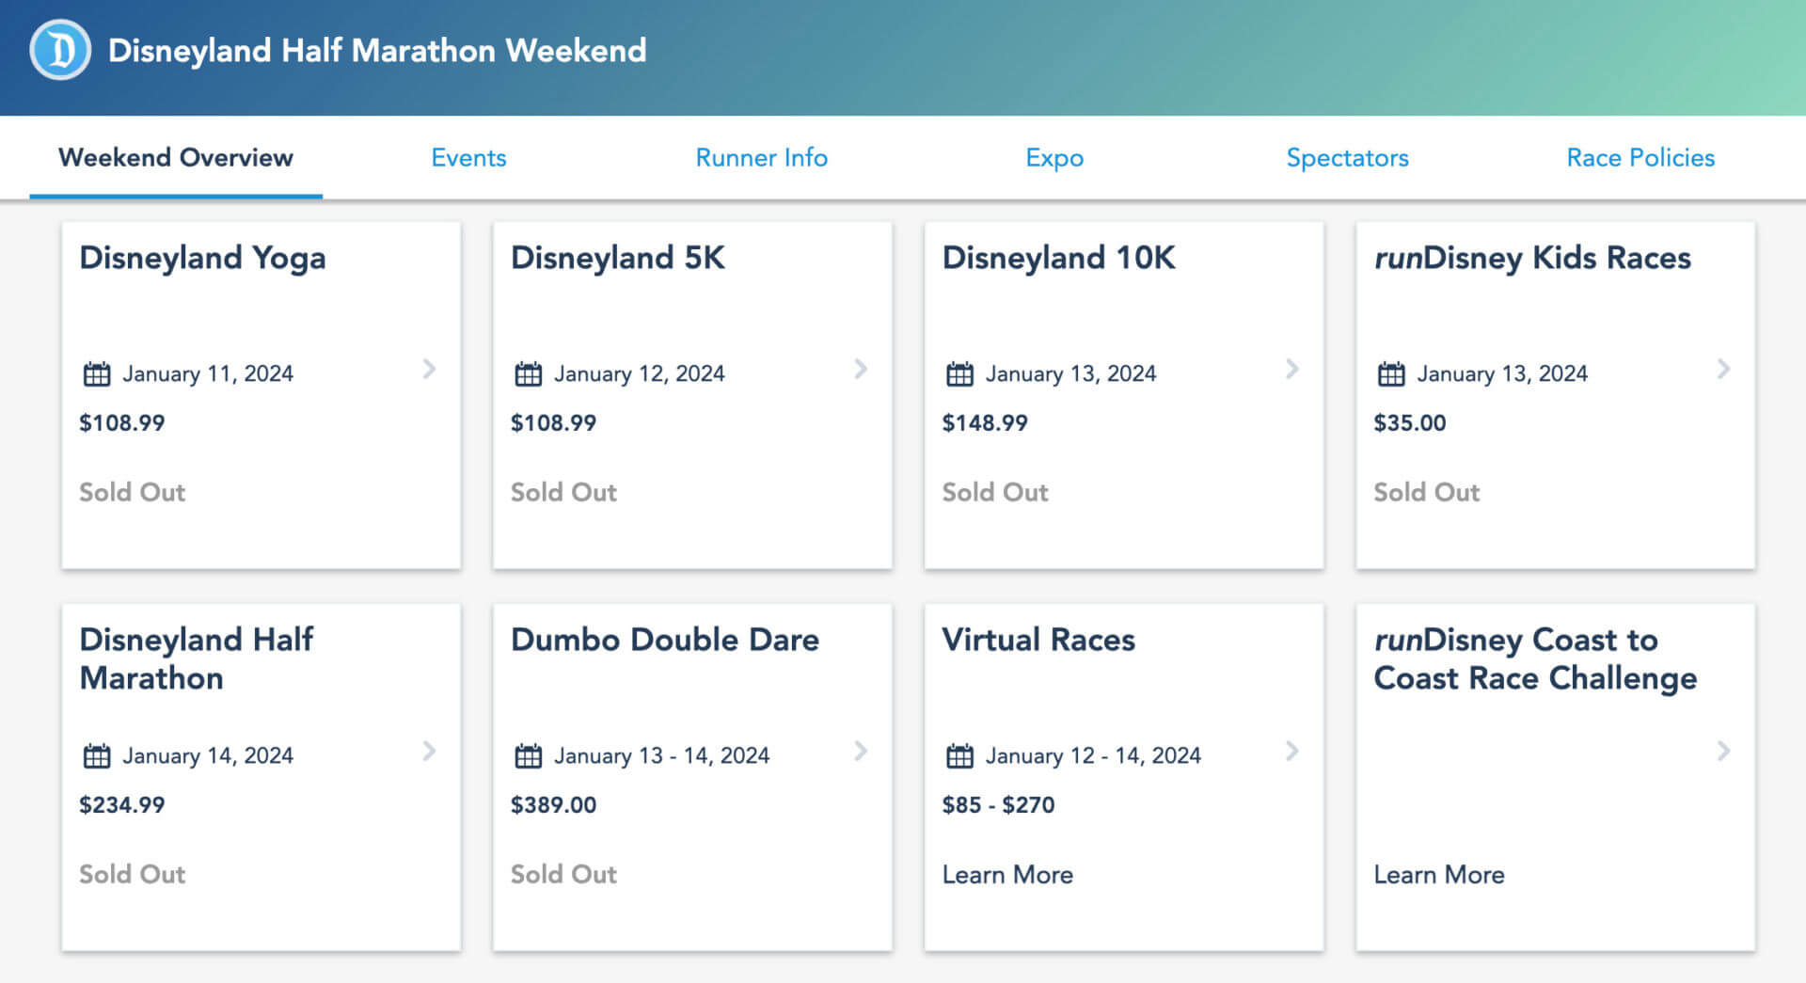This screenshot has width=1806, height=983.
Task: Open the Expo tab
Action: click(x=1054, y=158)
